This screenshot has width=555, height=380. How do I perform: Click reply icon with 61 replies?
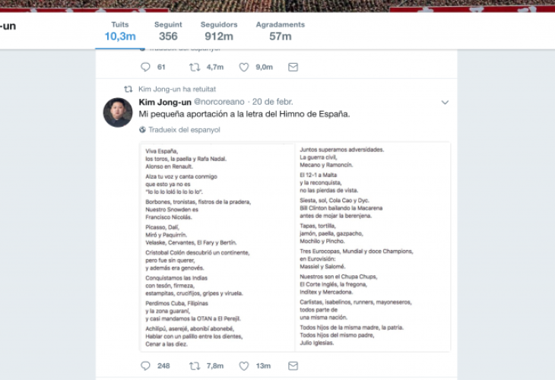pyautogui.click(x=146, y=67)
